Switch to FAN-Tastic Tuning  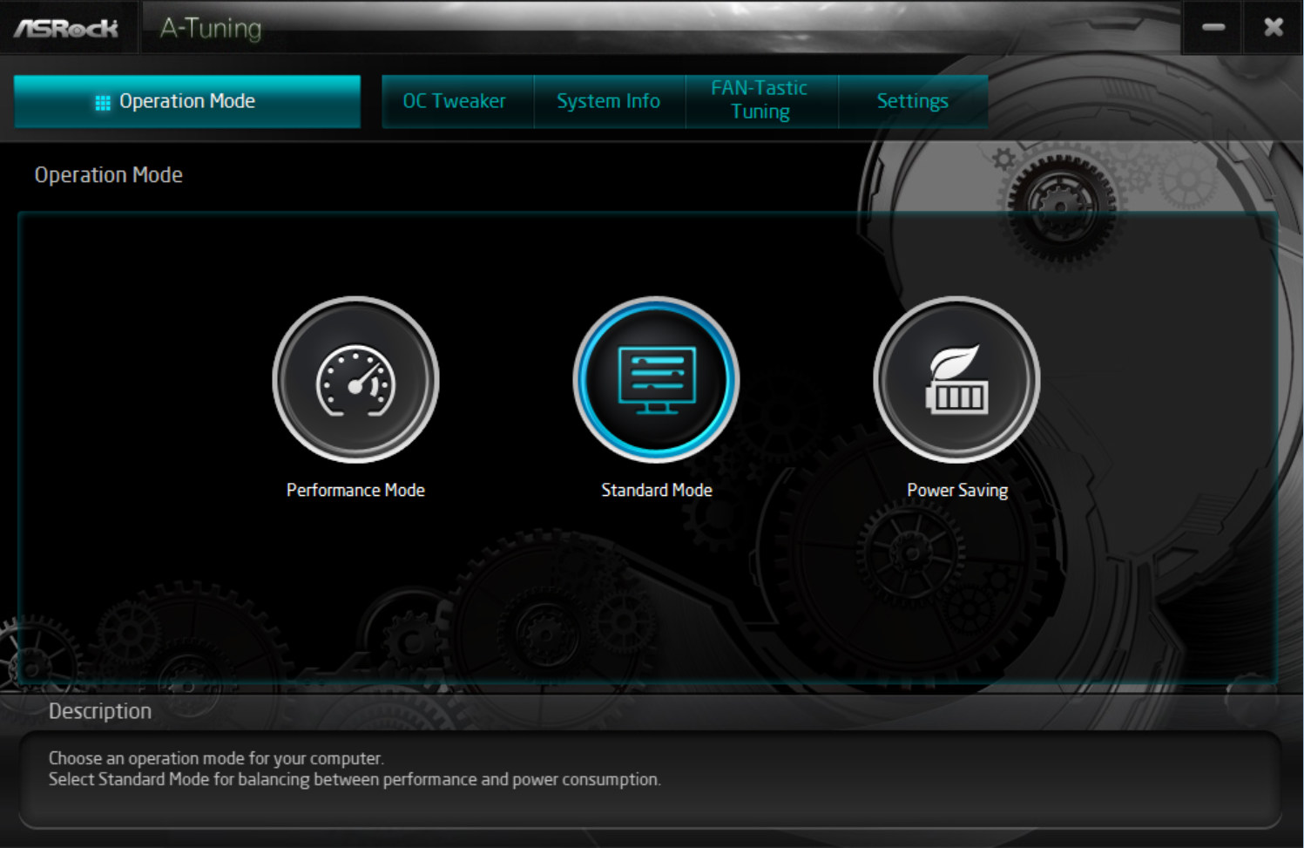pyautogui.click(x=759, y=100)
